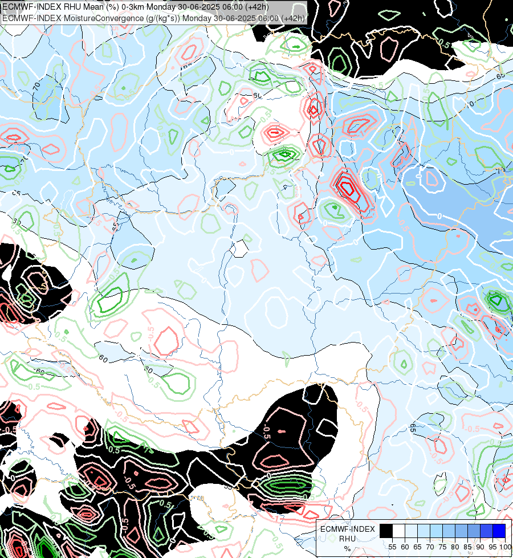Select the legend swatch between 75 and 80
513x558 pixels.
coord(449,531)
